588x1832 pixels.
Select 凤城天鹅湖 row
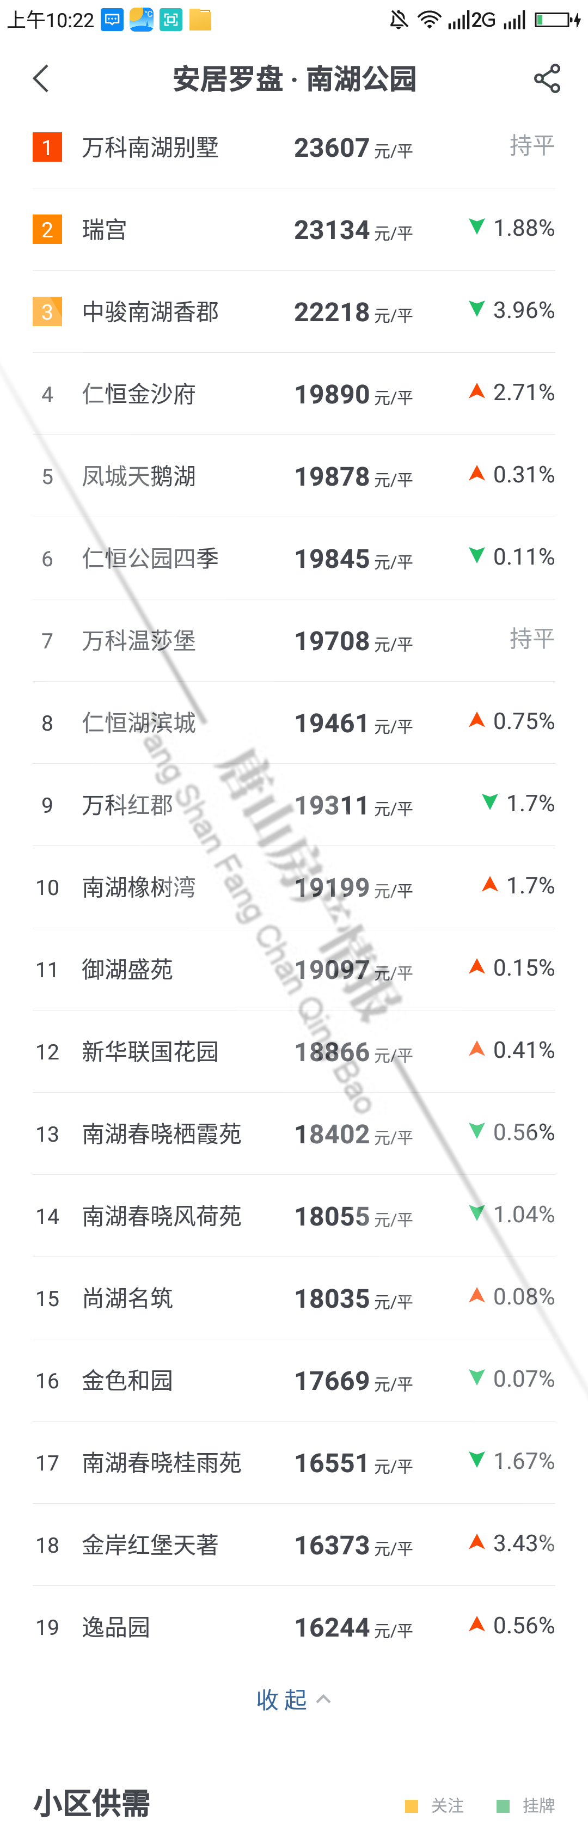139,476
